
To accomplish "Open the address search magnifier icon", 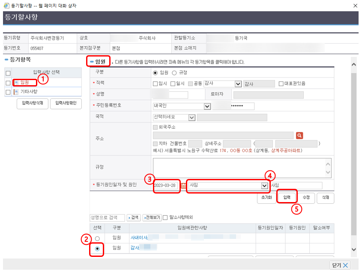I will [x=299, y=136].
